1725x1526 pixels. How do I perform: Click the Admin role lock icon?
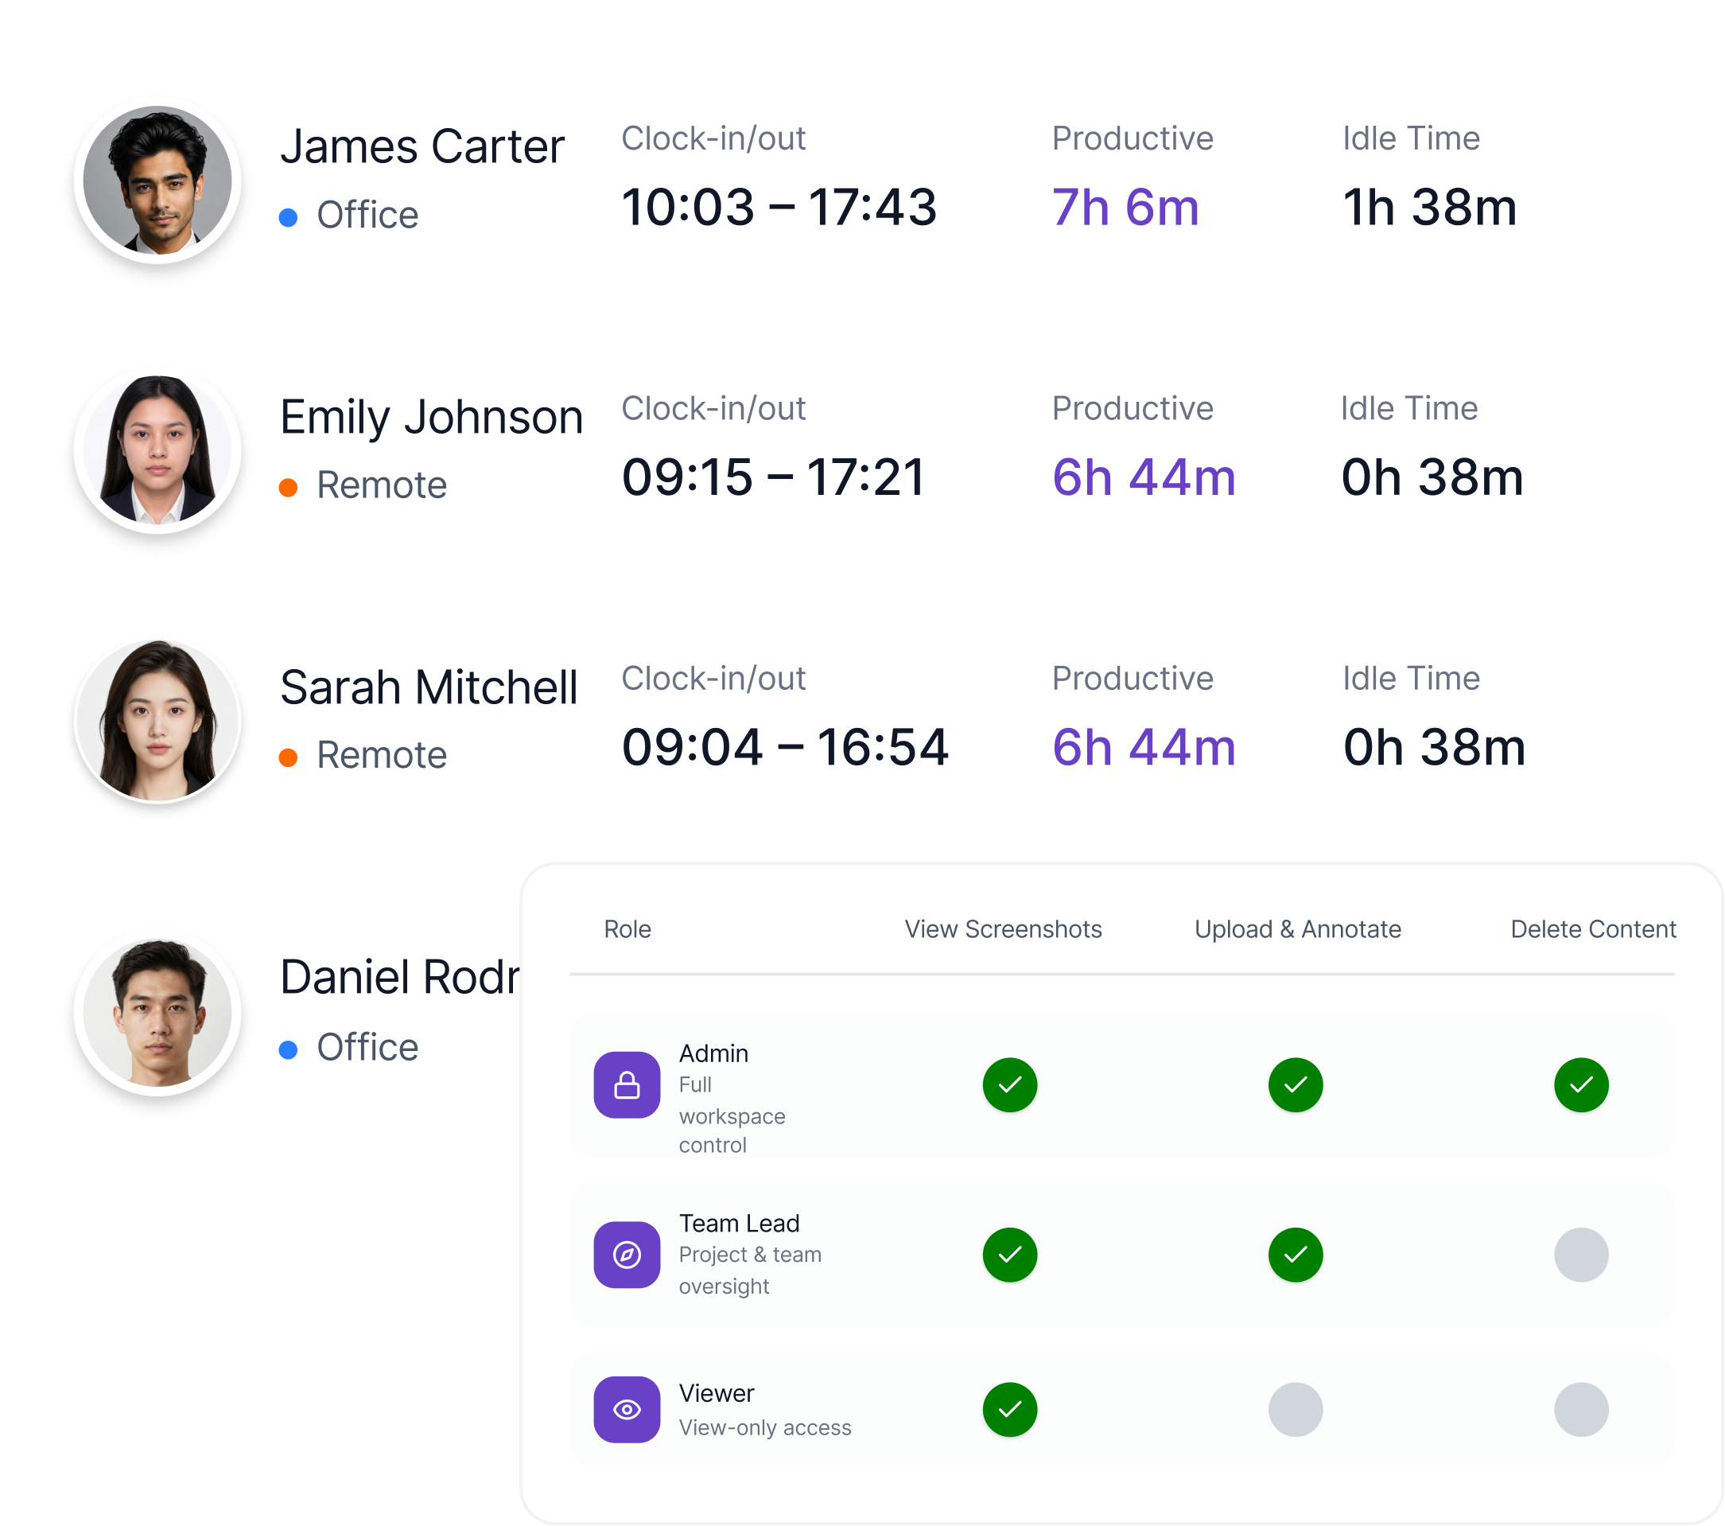[x=626, y=1084]
